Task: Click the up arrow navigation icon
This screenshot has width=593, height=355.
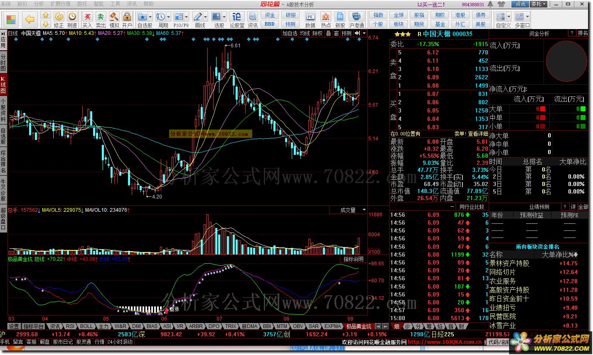Action: pos(46,15)
